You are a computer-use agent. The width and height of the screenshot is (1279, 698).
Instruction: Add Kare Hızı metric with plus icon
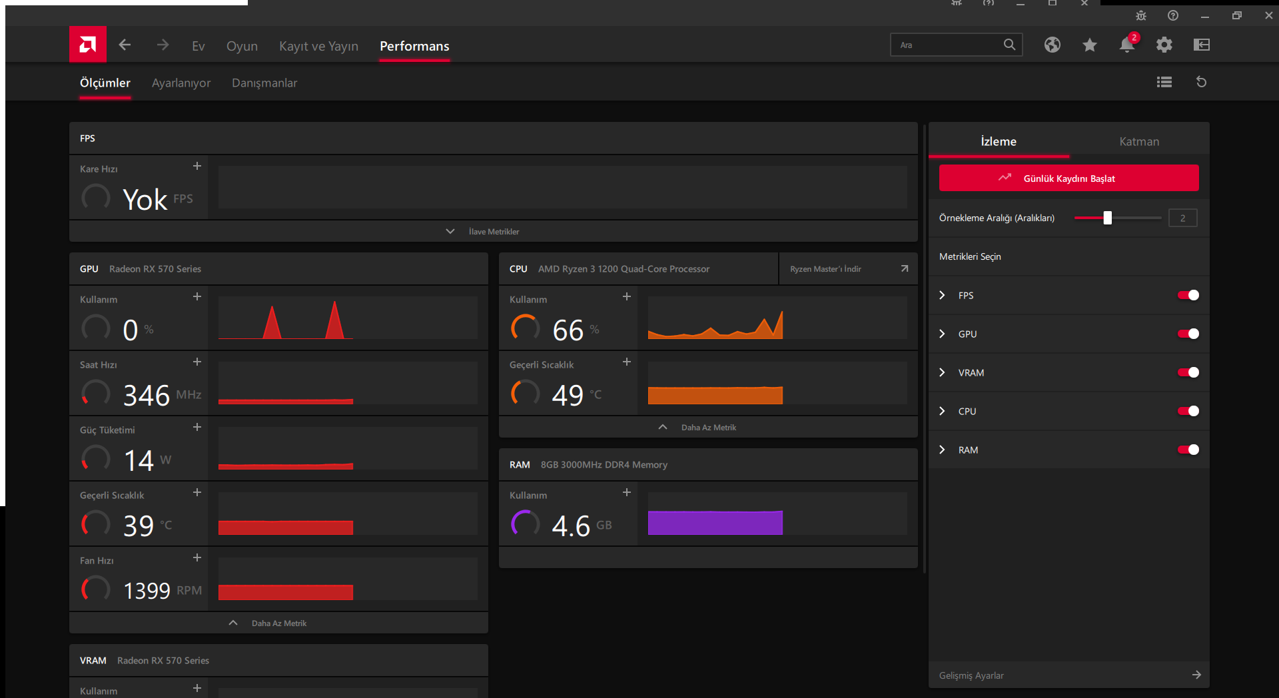coord(197,166)
